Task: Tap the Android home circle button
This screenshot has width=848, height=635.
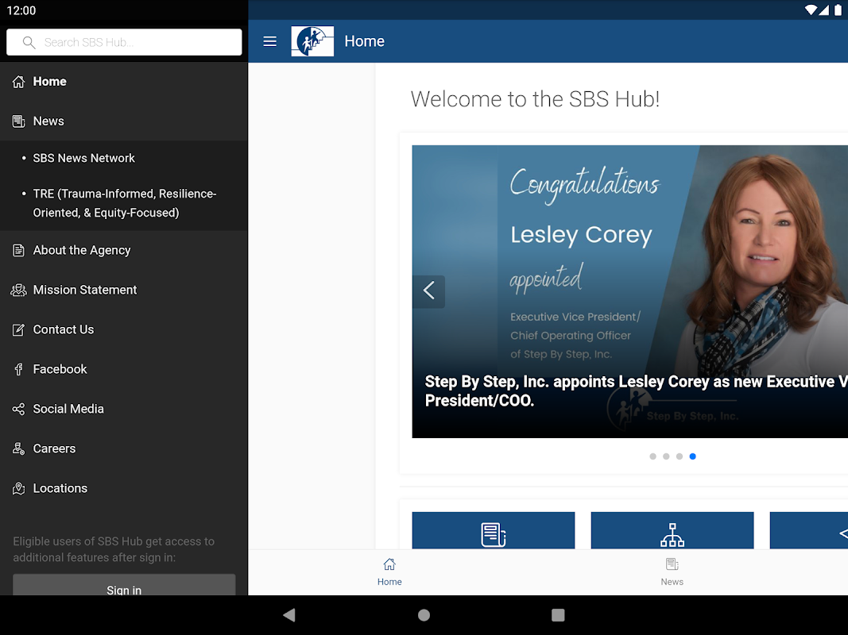Action: pyautogui.click(x=424, y=615)
